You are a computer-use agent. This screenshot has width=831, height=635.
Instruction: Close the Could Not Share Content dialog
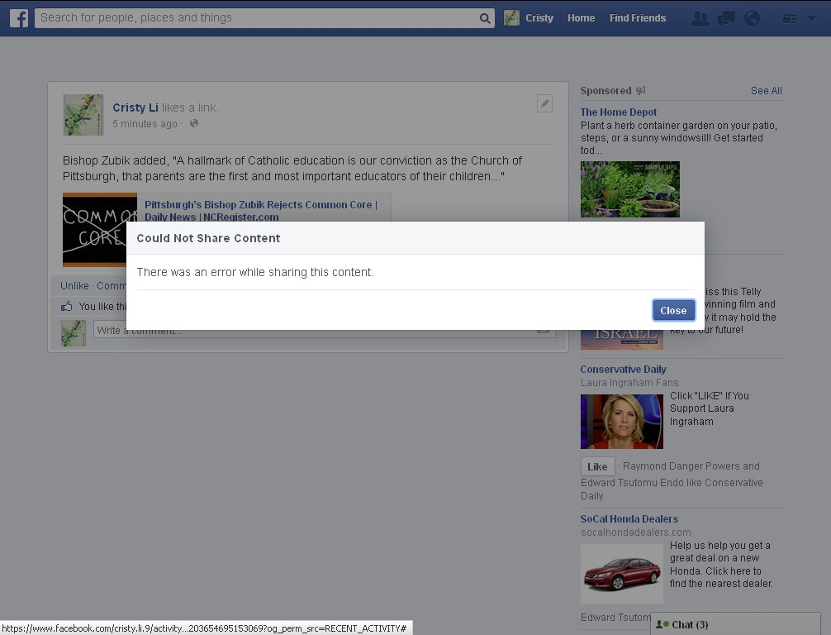click(x=673, y=310)
